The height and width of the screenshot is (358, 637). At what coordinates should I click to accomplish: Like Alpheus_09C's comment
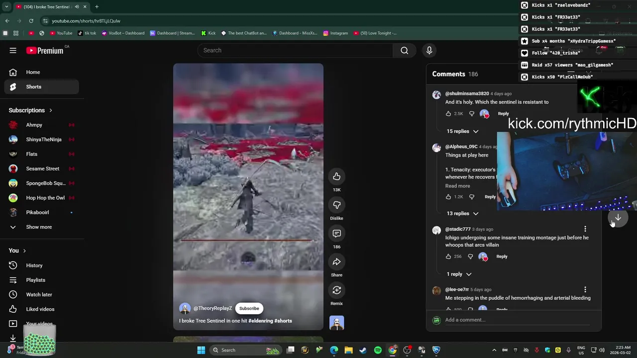448,196
